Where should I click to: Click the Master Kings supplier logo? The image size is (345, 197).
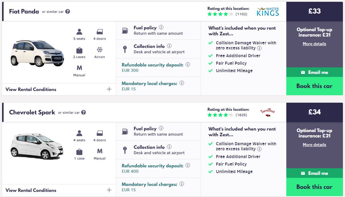268,11
